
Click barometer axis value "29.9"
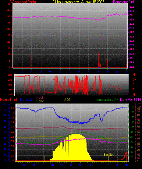pyautogui.click(x=132, y=19)
